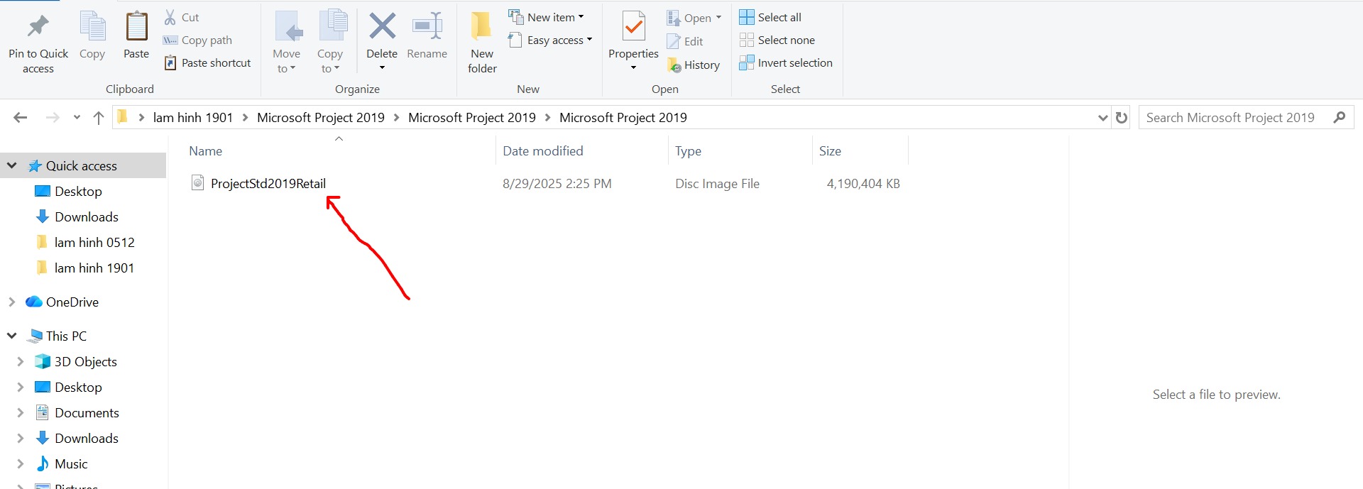Select lam hinh 1901 in Quick access

pyautogui.click(x=94, y=268)
